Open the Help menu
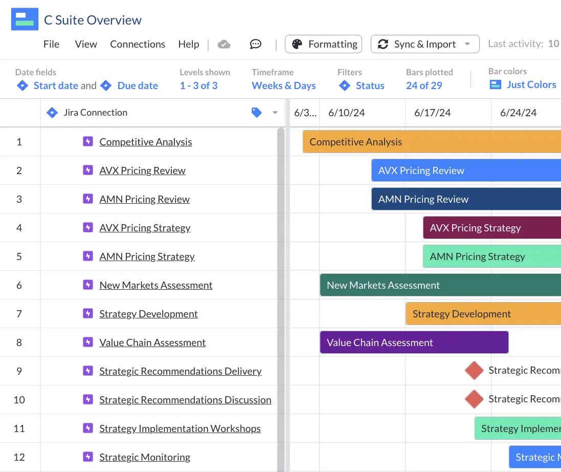 point(189,44)
